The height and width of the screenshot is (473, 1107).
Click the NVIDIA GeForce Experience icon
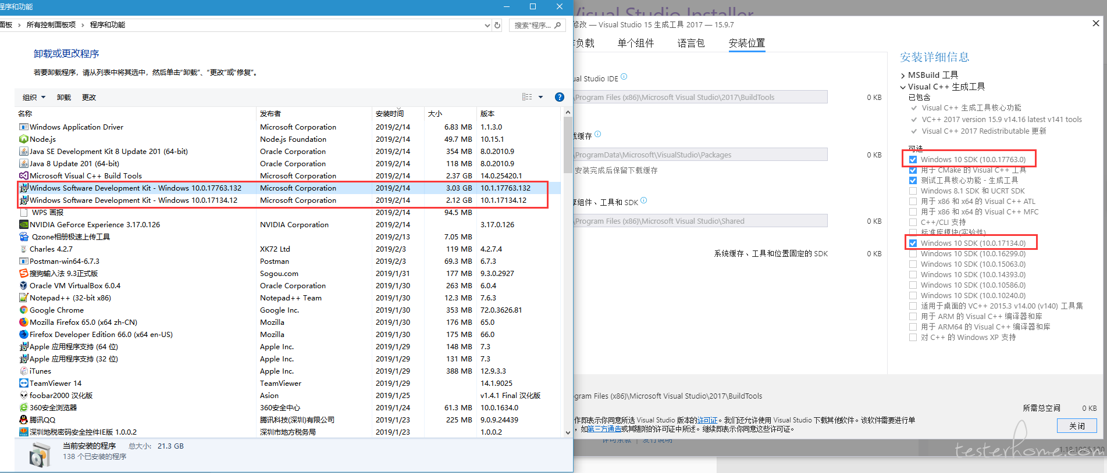click(24, 224)
